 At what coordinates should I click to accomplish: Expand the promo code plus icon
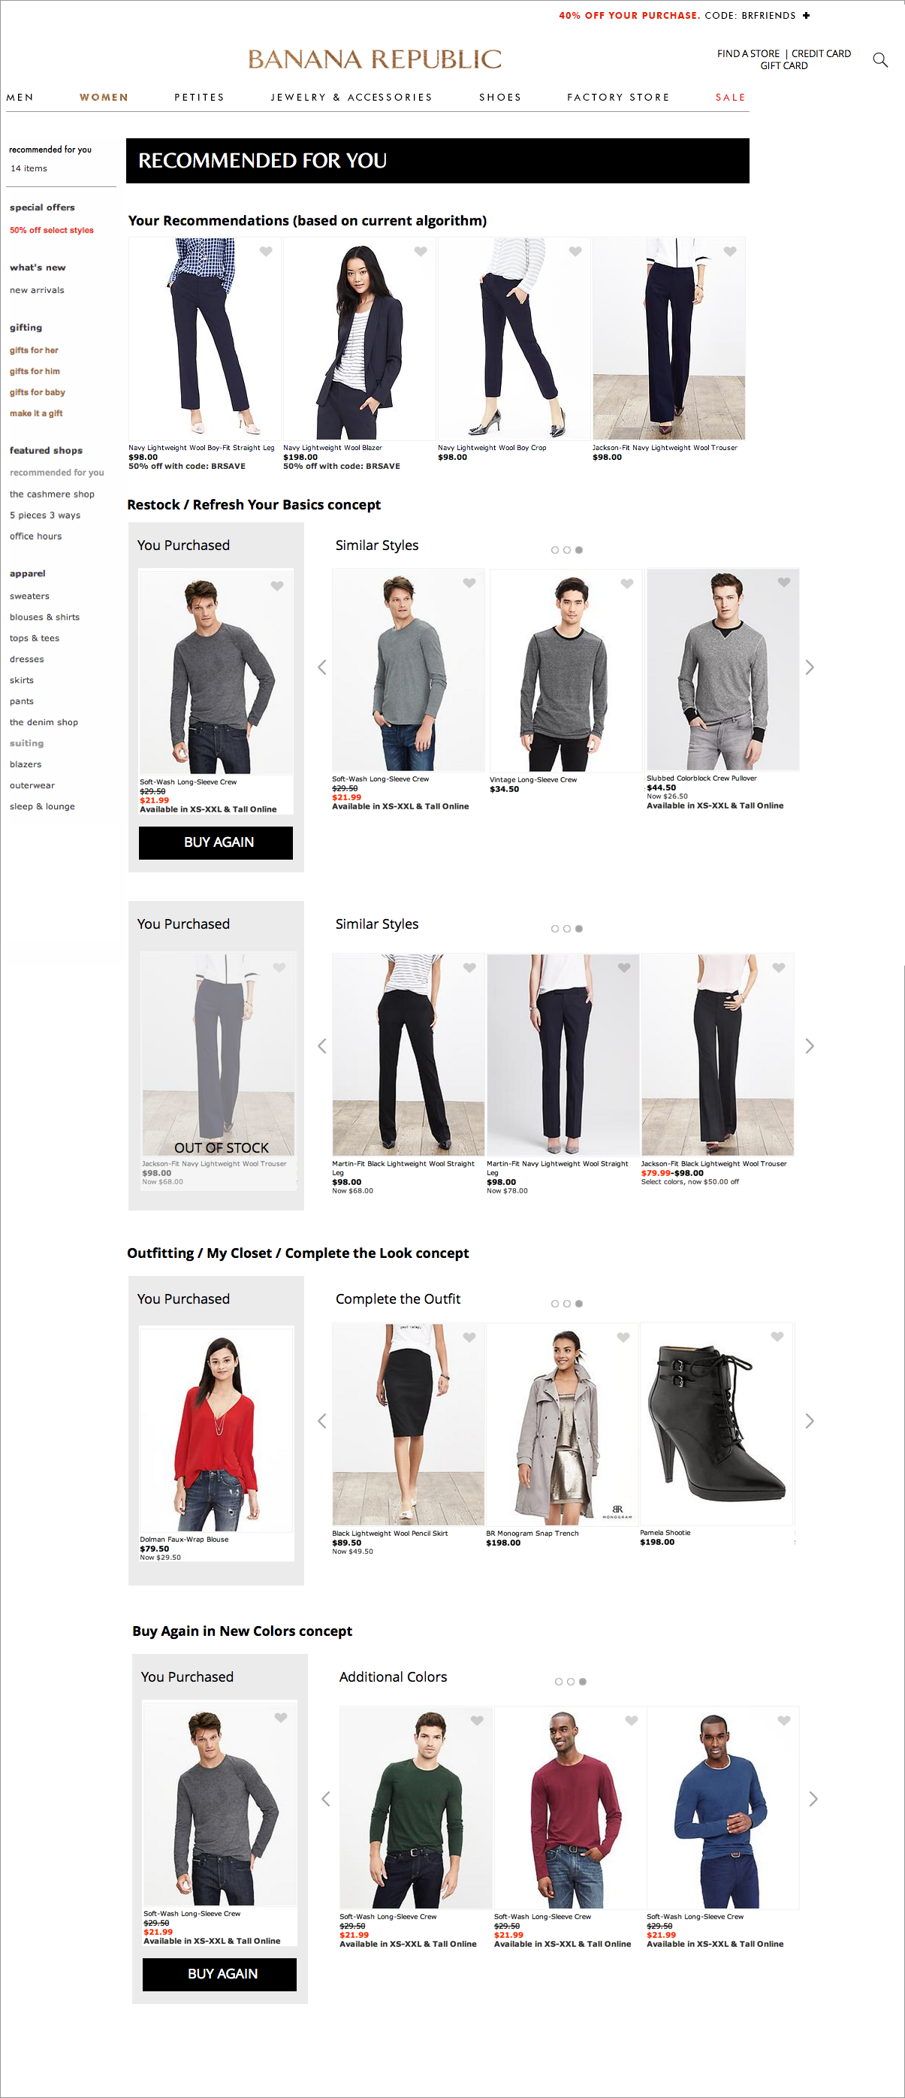click(x=806, y=16)
